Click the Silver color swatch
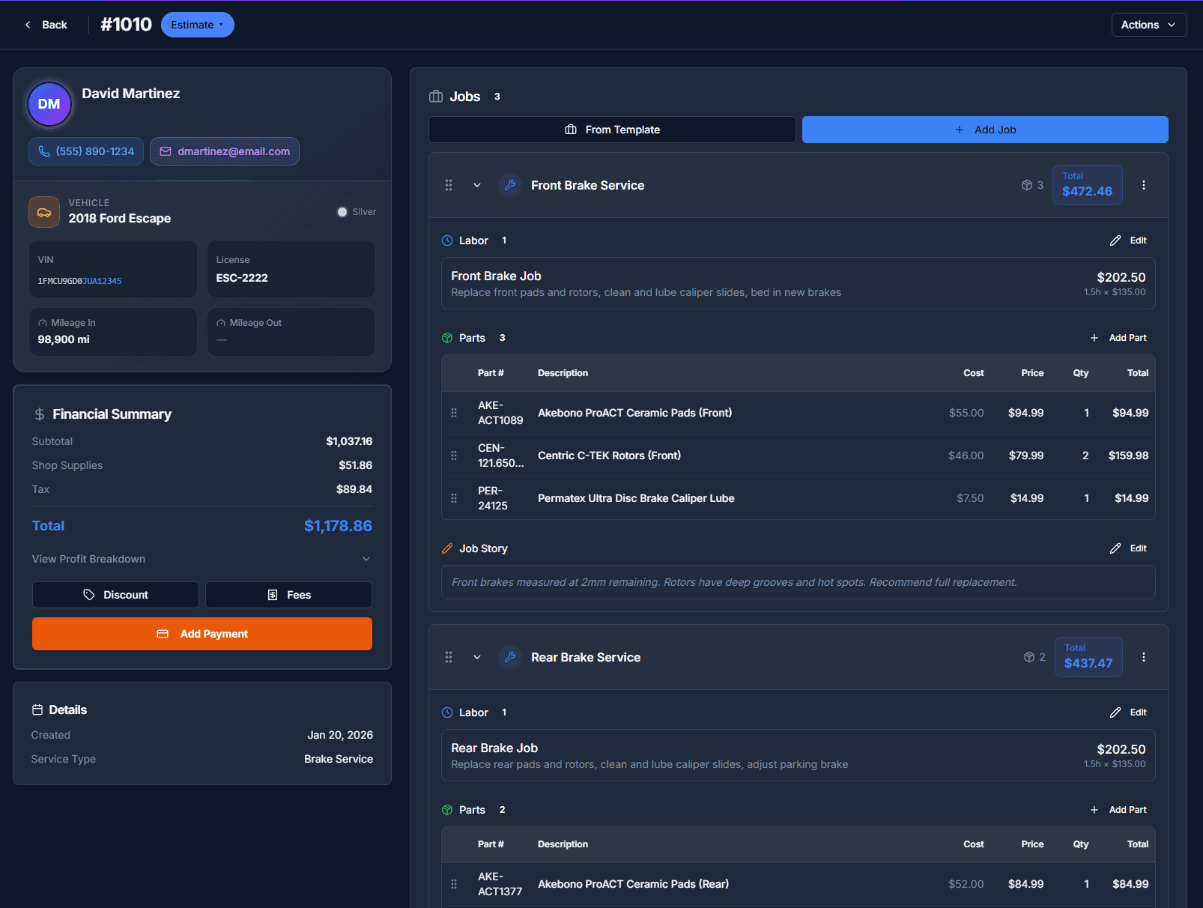Image resolution: width=1203 pixels, height=908 pixels. (x=342, y=212)
